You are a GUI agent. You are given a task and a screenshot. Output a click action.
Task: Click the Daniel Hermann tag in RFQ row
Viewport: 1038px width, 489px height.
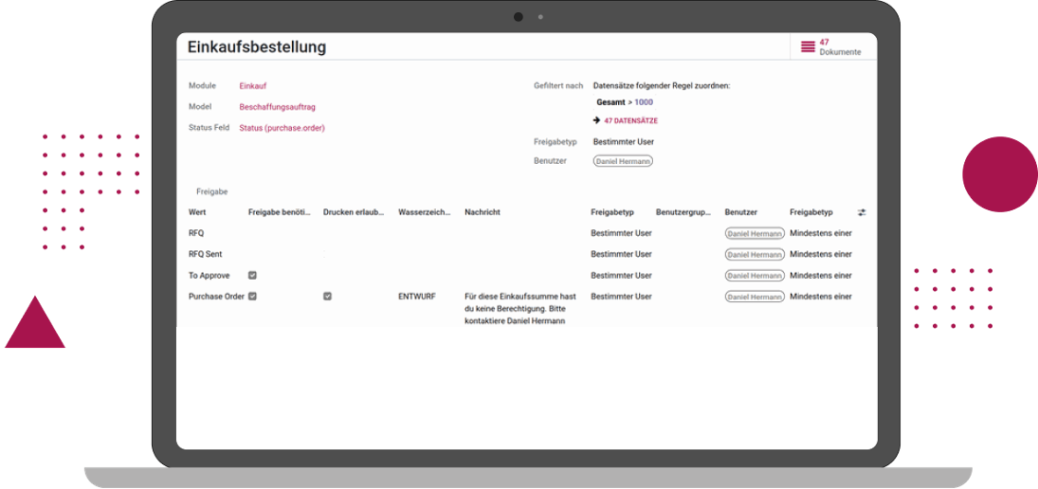[755, 233]
